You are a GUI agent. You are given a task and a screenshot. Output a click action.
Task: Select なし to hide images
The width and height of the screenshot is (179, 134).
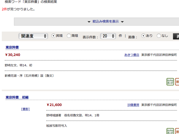159,36
